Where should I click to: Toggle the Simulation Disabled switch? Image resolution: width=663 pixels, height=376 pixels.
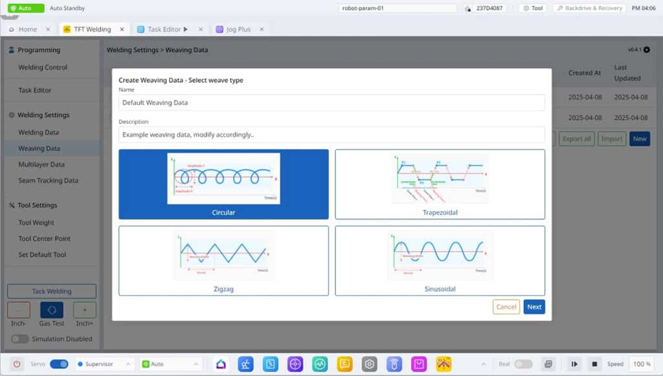(x=19, y=339)
